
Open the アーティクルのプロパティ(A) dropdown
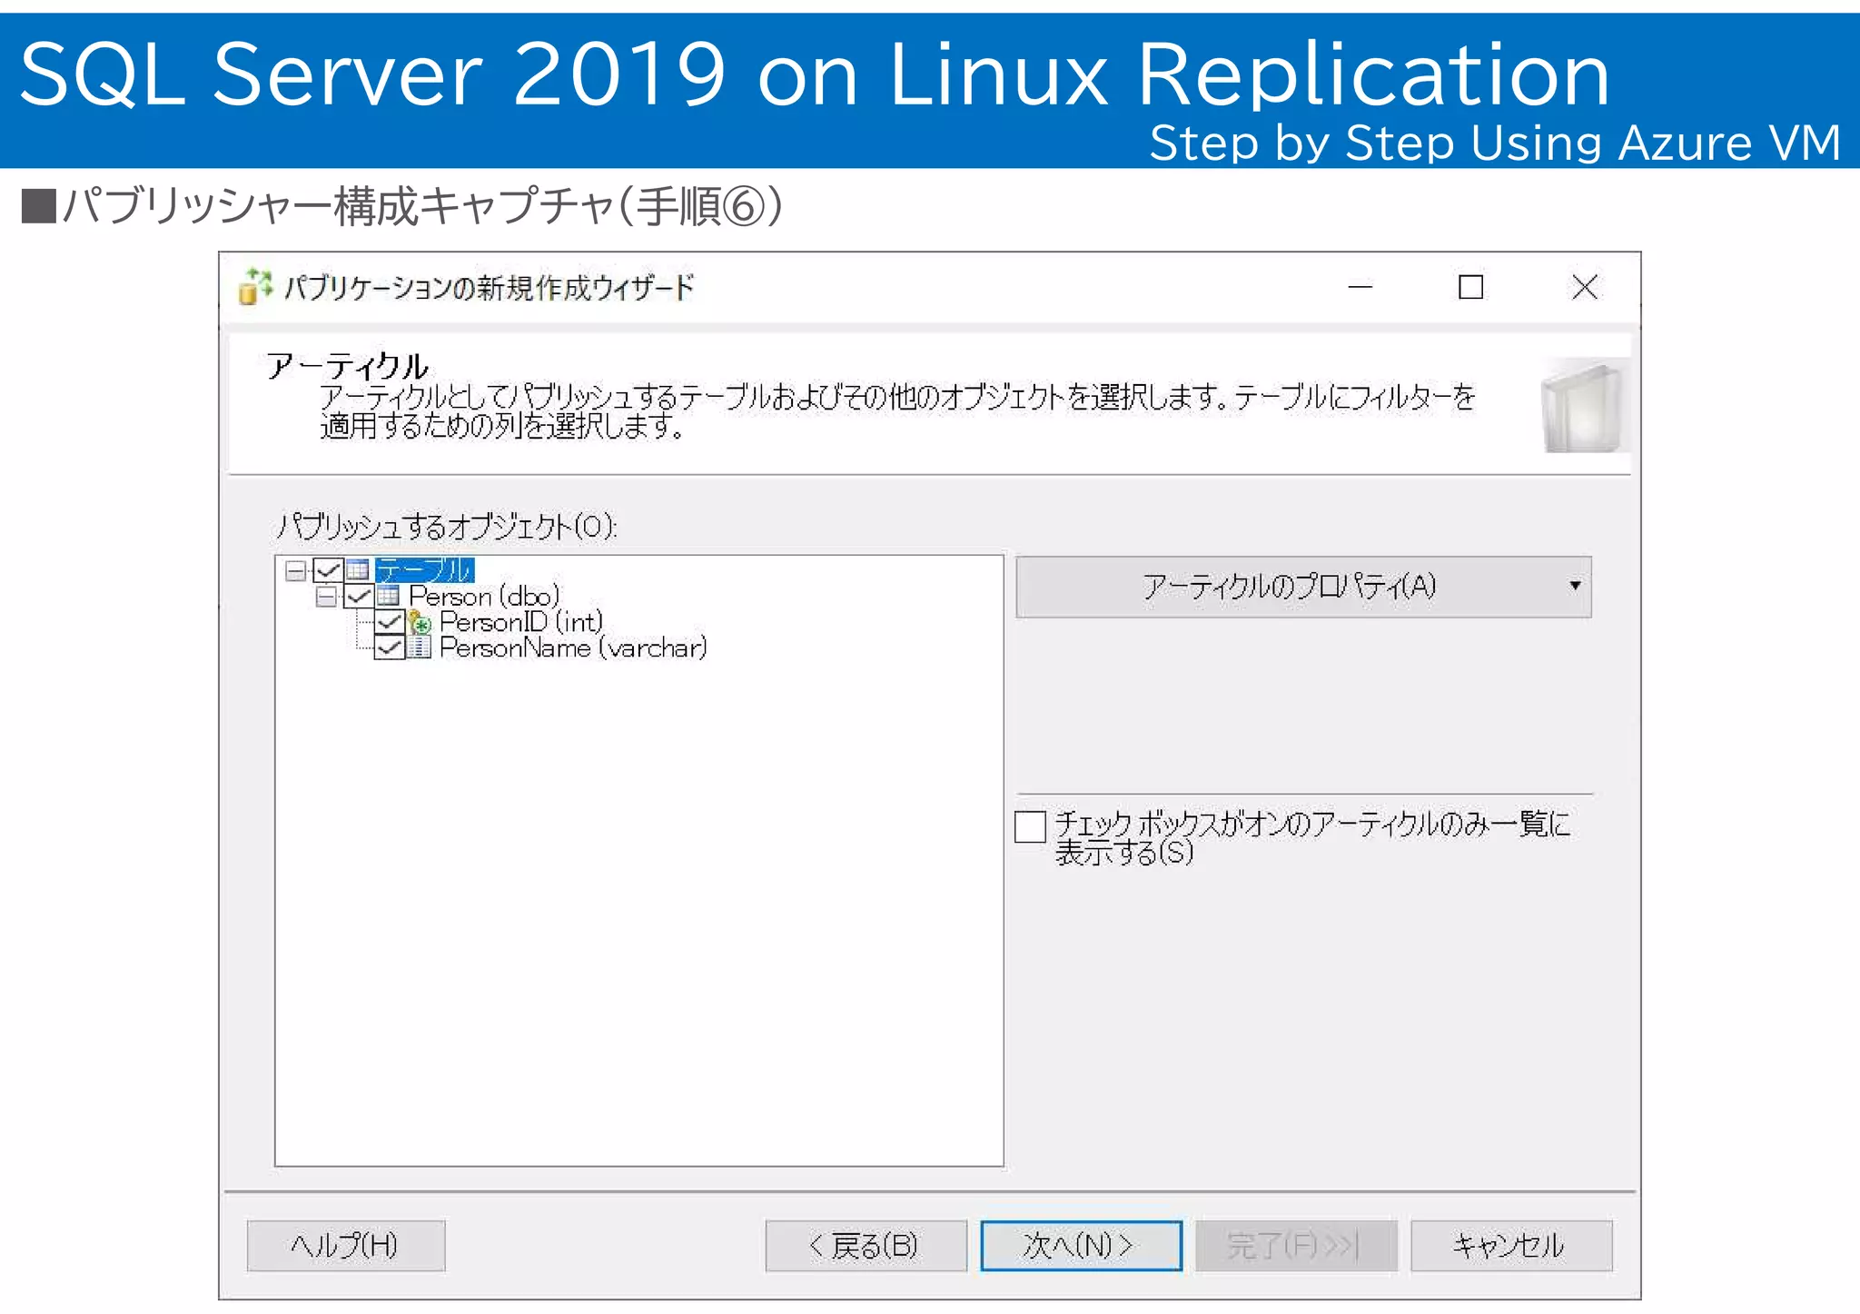coord(1303,587)
